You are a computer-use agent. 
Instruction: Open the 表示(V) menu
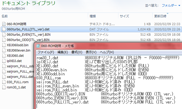coord(91,52)
